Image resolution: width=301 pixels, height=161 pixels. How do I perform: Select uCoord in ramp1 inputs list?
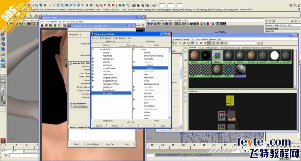[x=150, y=65]
